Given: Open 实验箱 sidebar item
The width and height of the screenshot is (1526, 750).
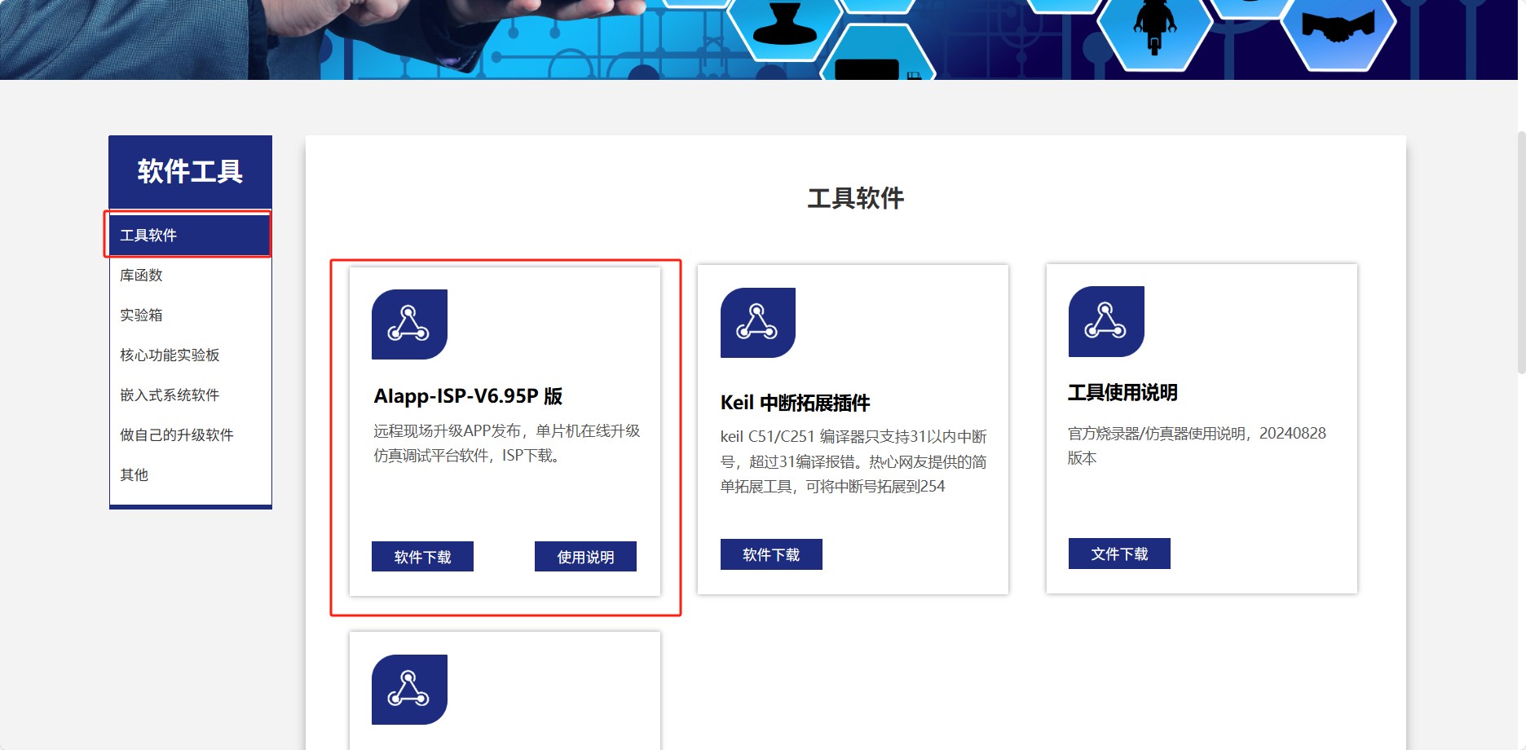Looking at the screenshot, I should tap(189, 315).
